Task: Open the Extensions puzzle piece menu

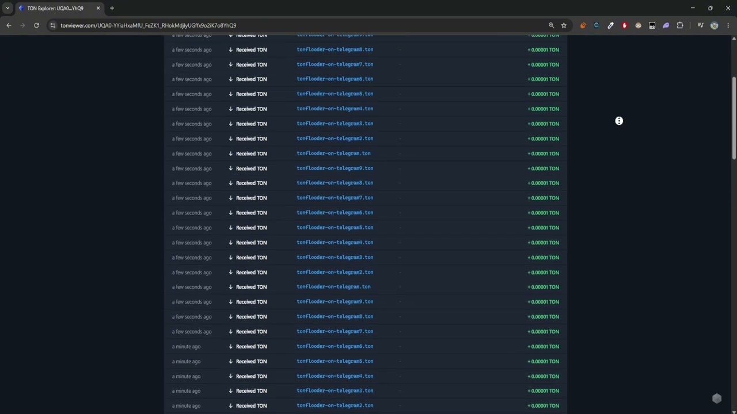Action: (x=680, y=25)
